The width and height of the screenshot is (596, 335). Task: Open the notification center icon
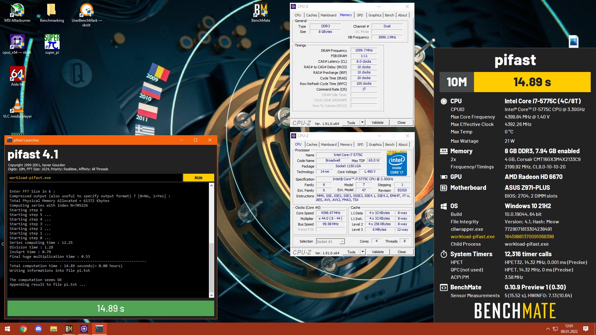pos(586,329)
